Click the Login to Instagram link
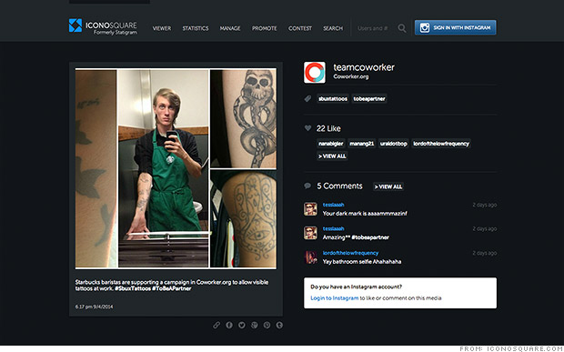The width and height of the screenshot is (564, 352). coord(335,298)
